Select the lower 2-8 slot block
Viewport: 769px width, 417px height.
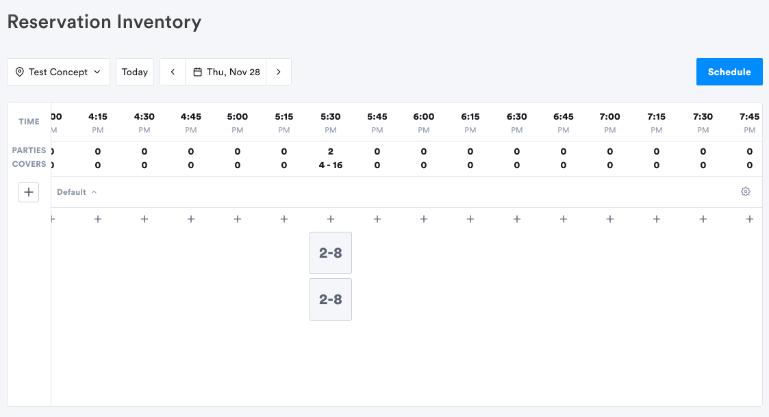coord(331,299)
